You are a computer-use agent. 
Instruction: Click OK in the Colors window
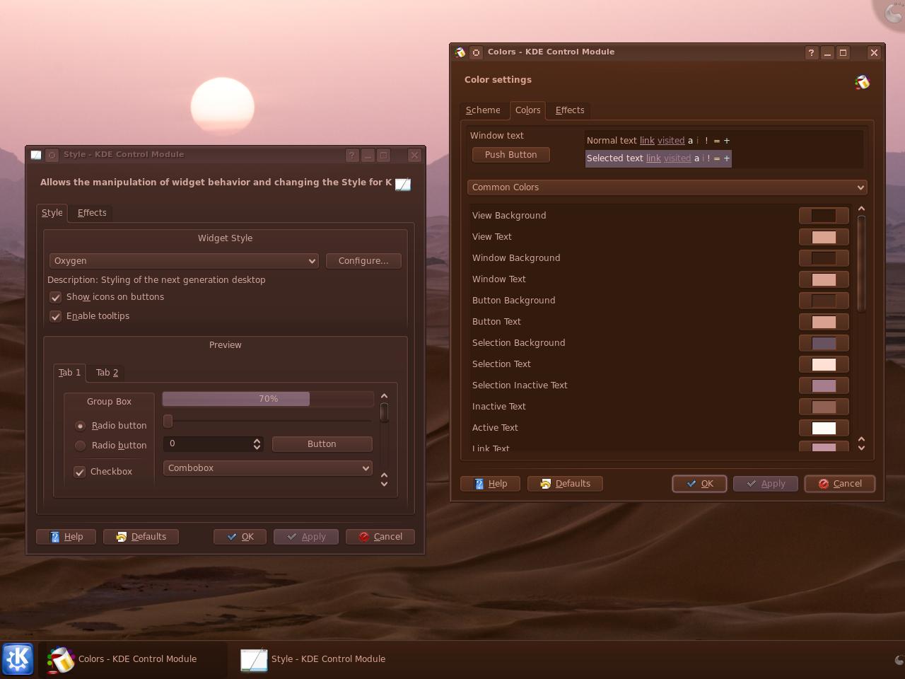pos(699,484)
